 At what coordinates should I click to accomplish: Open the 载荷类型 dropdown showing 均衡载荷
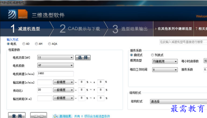tap(165, 61)
